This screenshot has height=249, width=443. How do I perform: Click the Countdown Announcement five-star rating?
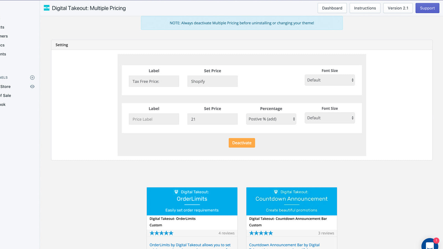click(261, 233)
